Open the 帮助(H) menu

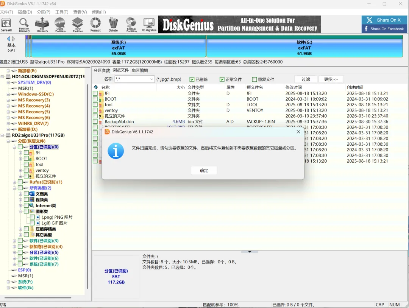coord(99,12)
